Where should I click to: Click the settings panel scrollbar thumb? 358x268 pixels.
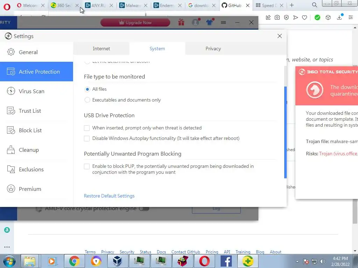(x=285, y=132)
